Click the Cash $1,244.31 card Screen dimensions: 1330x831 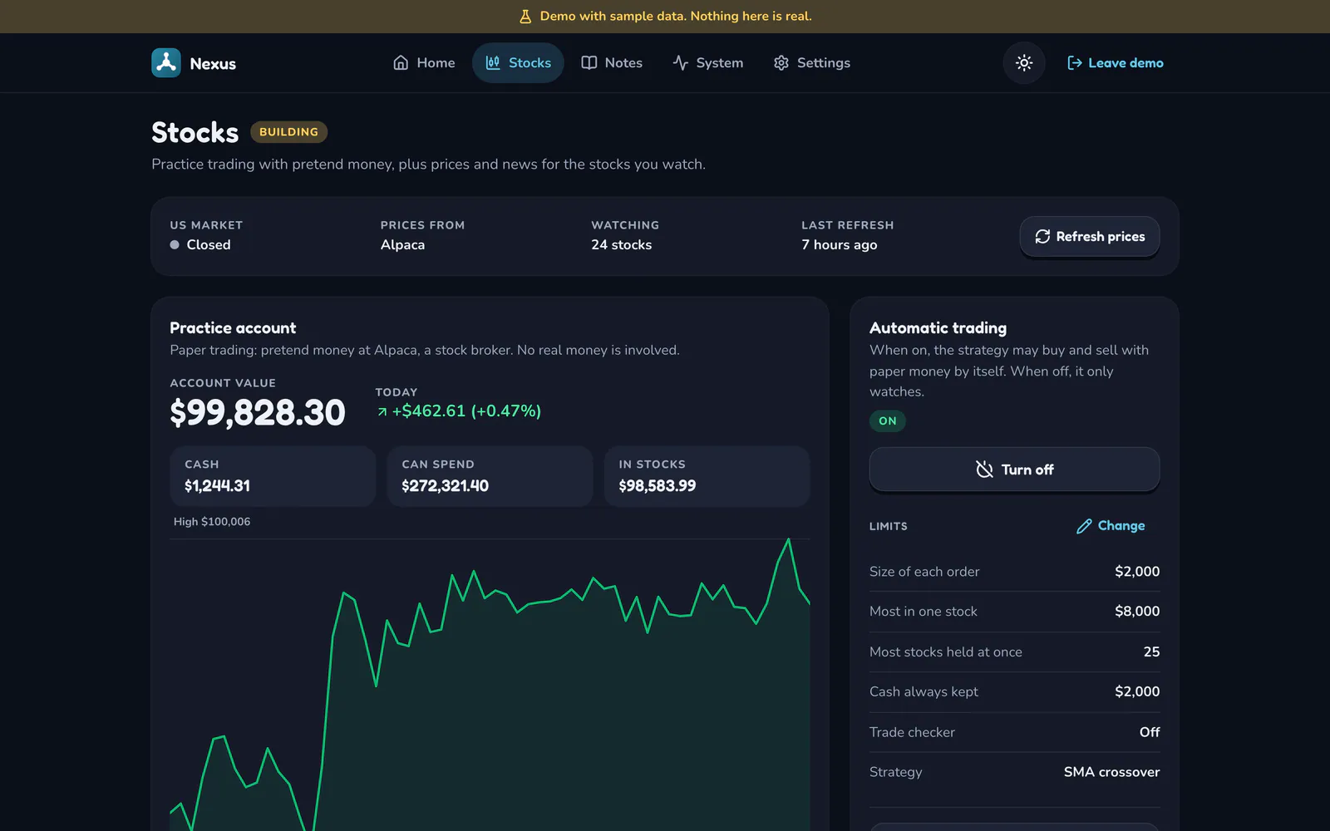coord(273,476)
